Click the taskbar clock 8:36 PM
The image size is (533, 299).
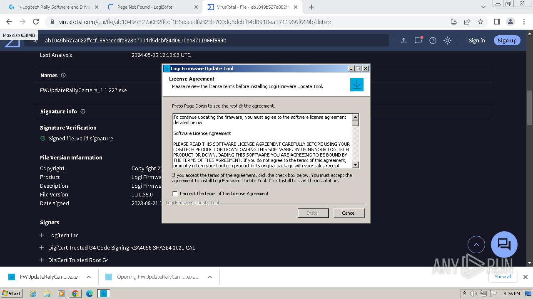(512, 294)
